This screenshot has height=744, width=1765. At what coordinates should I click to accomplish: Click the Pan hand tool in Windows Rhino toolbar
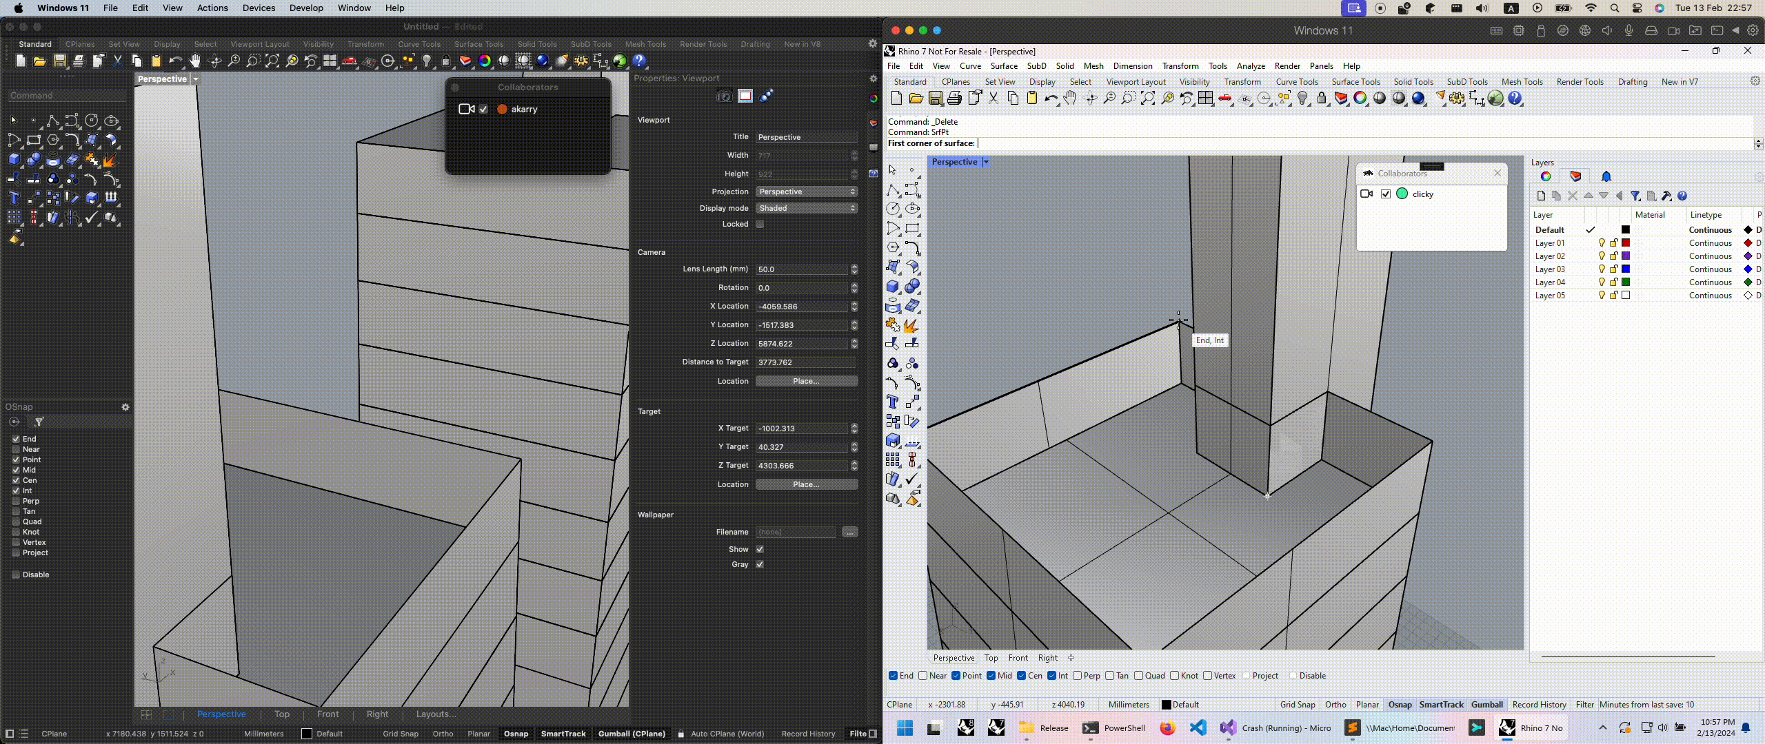[x=1069, y=99]
